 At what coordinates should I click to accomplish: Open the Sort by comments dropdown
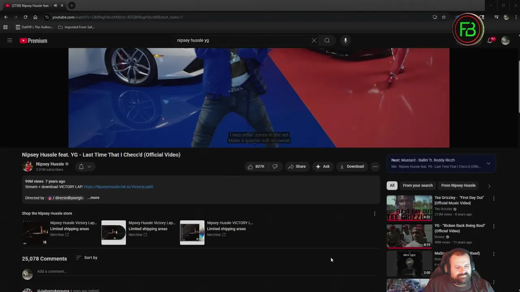[87, 258]
